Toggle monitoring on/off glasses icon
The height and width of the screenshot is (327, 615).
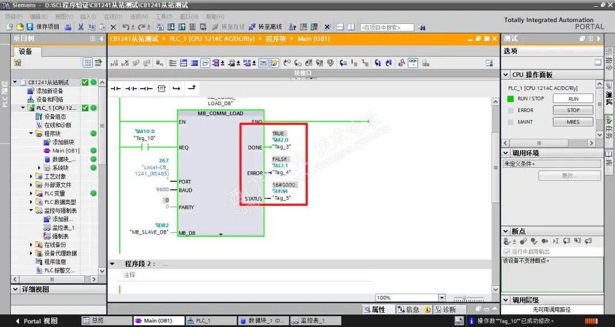tap(413, 63)
